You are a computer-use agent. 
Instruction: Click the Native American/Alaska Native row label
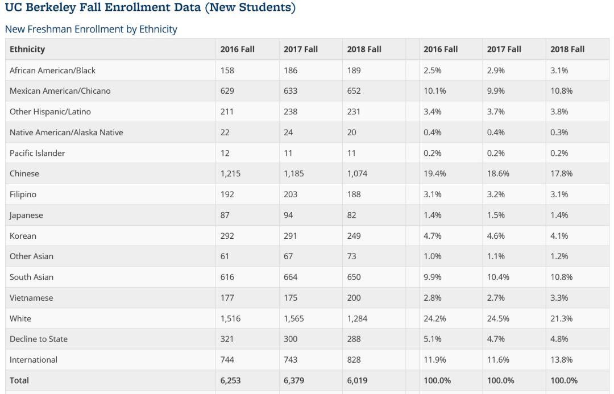click(67, 132)
